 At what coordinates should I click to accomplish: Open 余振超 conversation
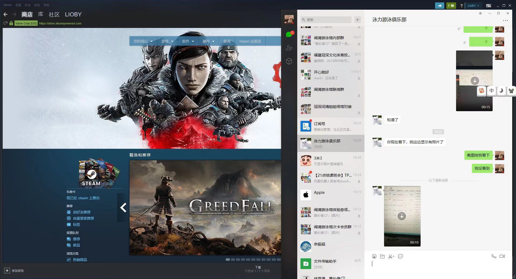[331, 247]
